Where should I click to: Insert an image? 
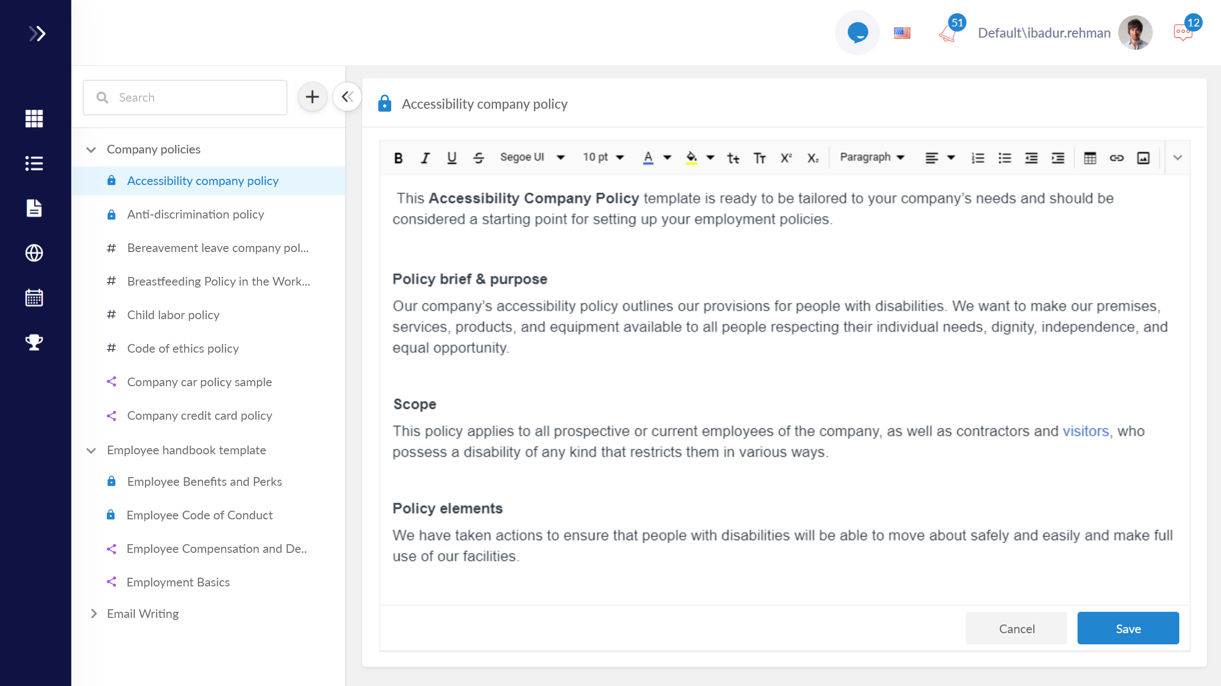point(1143,158)
